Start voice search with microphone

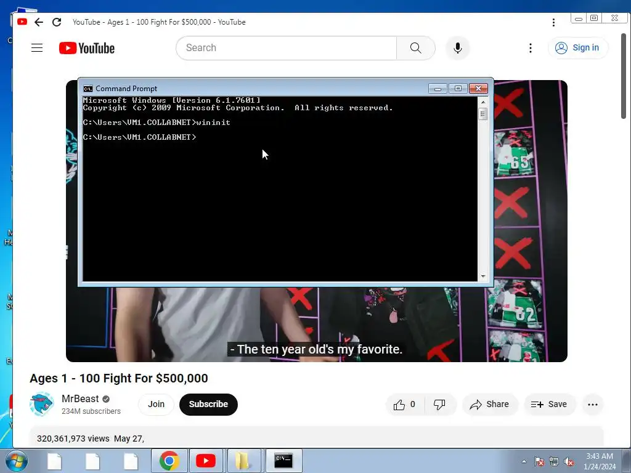pyautogui.click(x=458, y=48)
